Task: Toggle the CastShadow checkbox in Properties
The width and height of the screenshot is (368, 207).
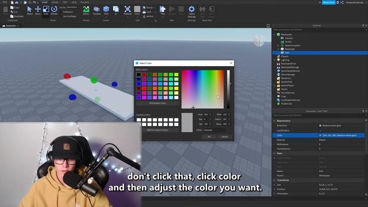Action: point(320,131)
